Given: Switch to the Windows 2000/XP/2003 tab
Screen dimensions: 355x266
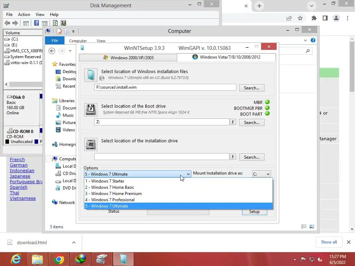Looking at the screenshot, I should tap(128, 58).
